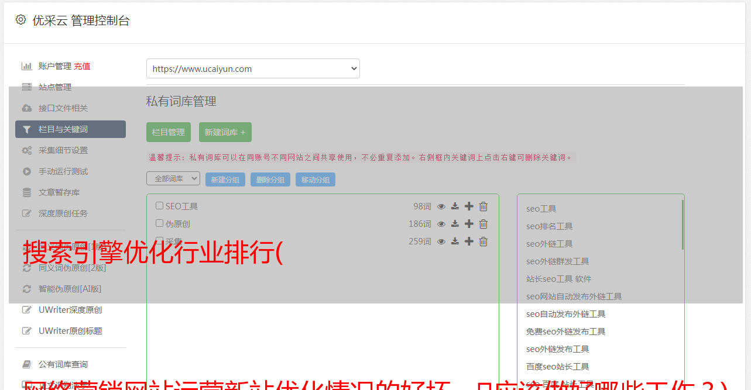This screenshot has width=751, height=390.
Task: Open the 全部词库 group dropdown
Action: [173, 178]
